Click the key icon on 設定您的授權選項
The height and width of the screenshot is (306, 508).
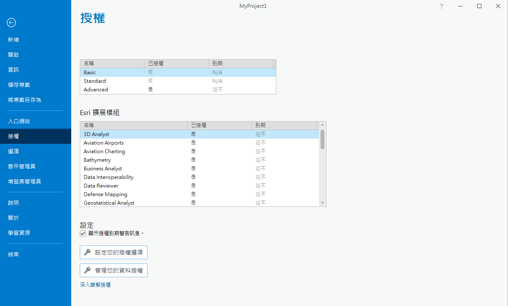(x=87, y=252)
